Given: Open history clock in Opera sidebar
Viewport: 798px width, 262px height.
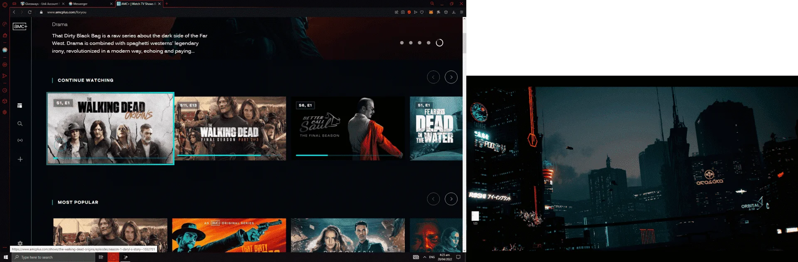Looking at the screenshot, I should pos(5,90).
